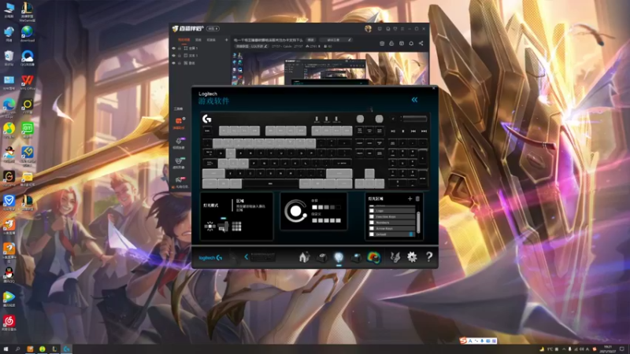Click the up arrow key on keyboard image
The width and height of the screenshot is (630, 354).
(x=369, y=173)
